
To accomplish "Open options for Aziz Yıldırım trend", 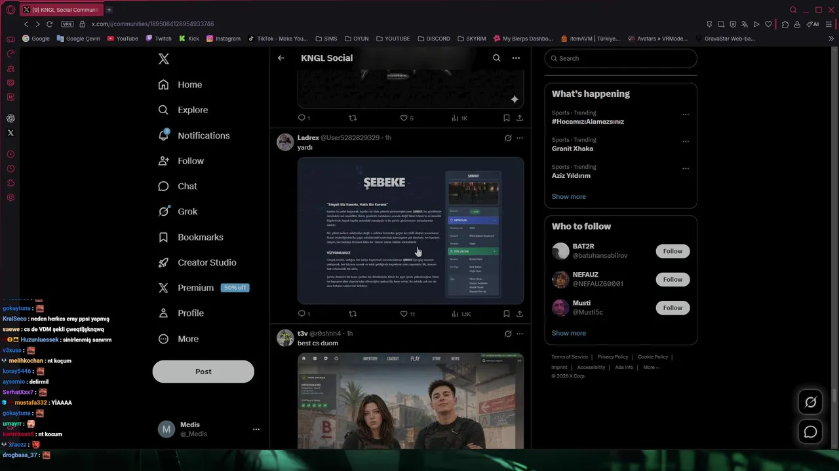I will point(686,168).
